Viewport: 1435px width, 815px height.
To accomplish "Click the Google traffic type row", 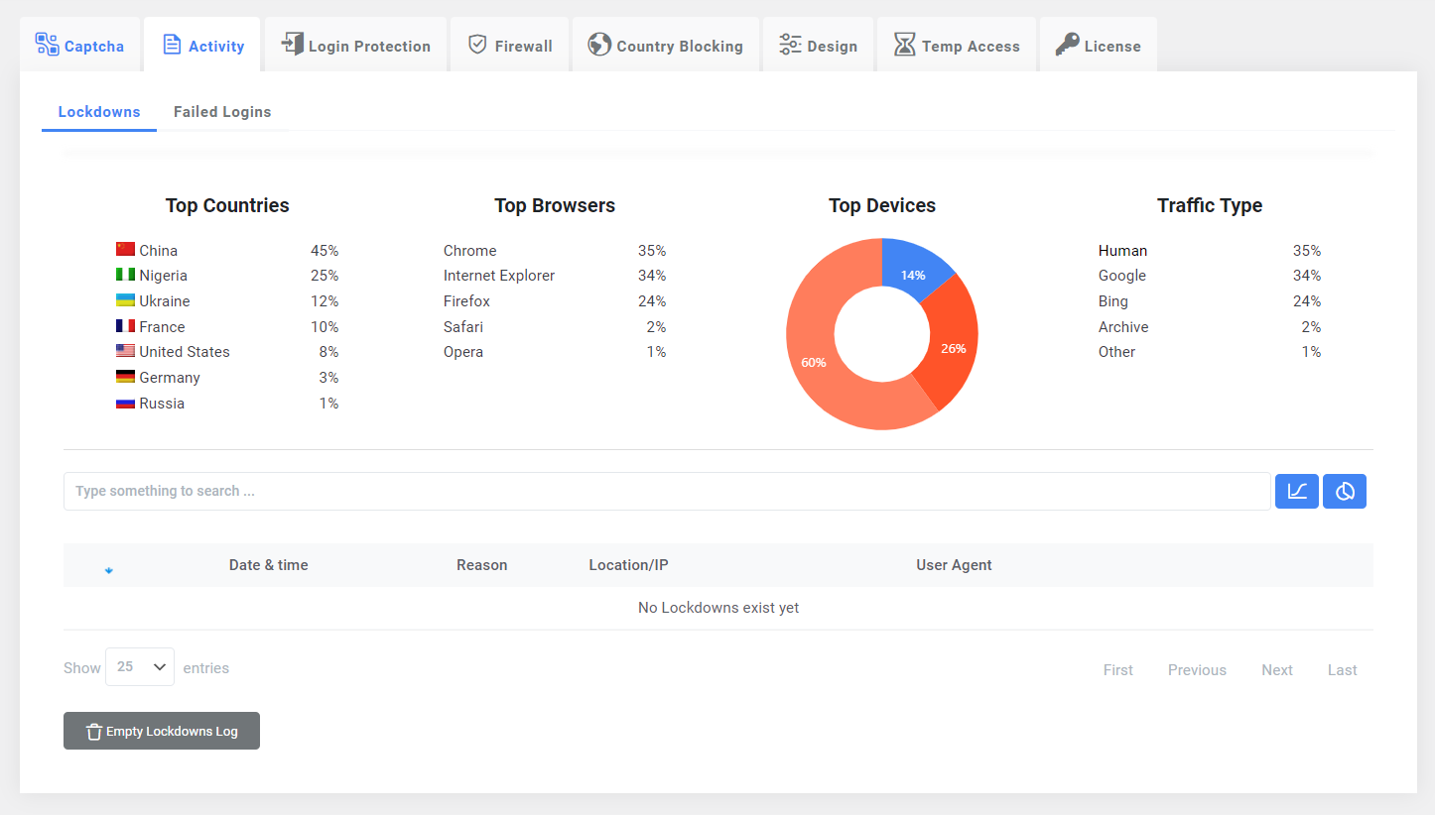I will (1210, 276).
